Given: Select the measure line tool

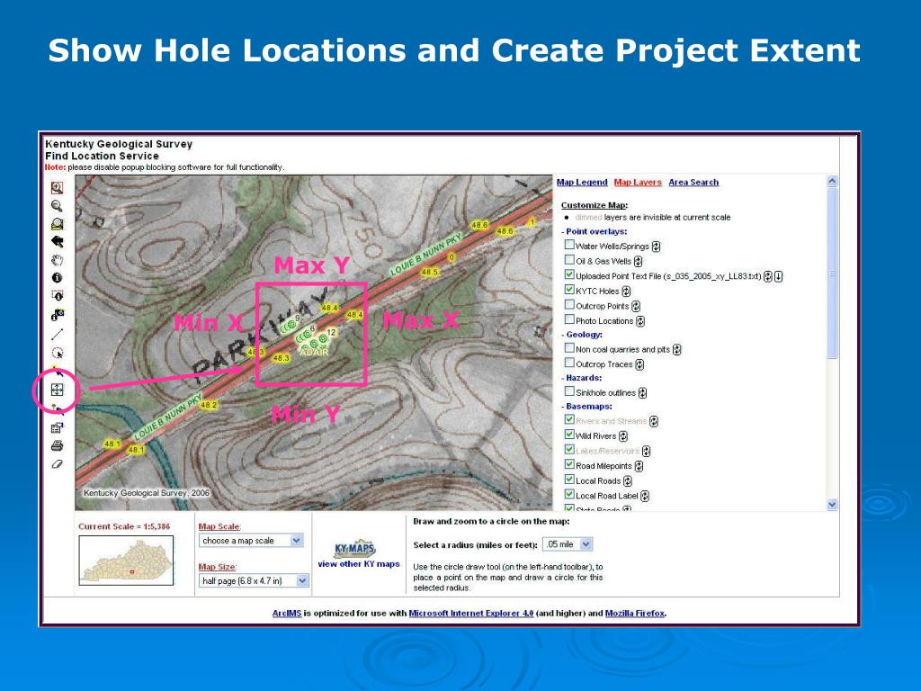Looking at the screenshot, I should click(57, 335).
